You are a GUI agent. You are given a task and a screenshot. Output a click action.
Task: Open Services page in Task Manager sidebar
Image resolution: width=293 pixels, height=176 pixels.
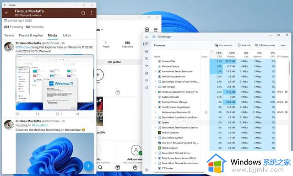click(146, 87)
